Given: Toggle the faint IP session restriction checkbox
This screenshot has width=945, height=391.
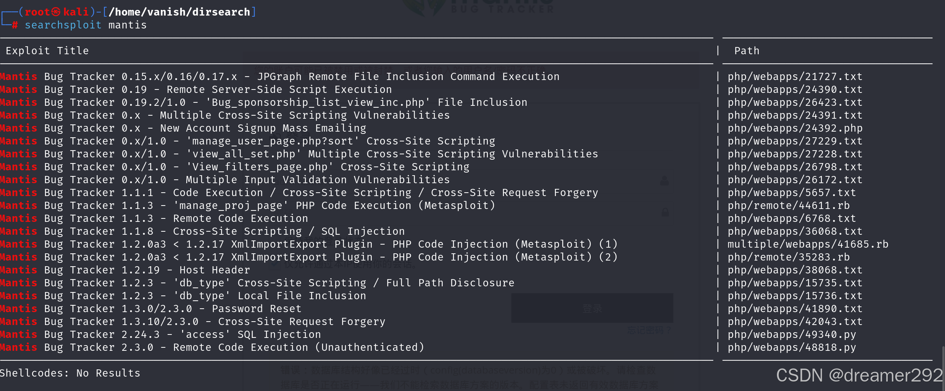Looking at the screenshot, I should pos(274,264).
